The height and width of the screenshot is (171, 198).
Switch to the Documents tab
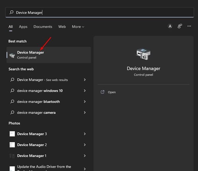[43, 27]
